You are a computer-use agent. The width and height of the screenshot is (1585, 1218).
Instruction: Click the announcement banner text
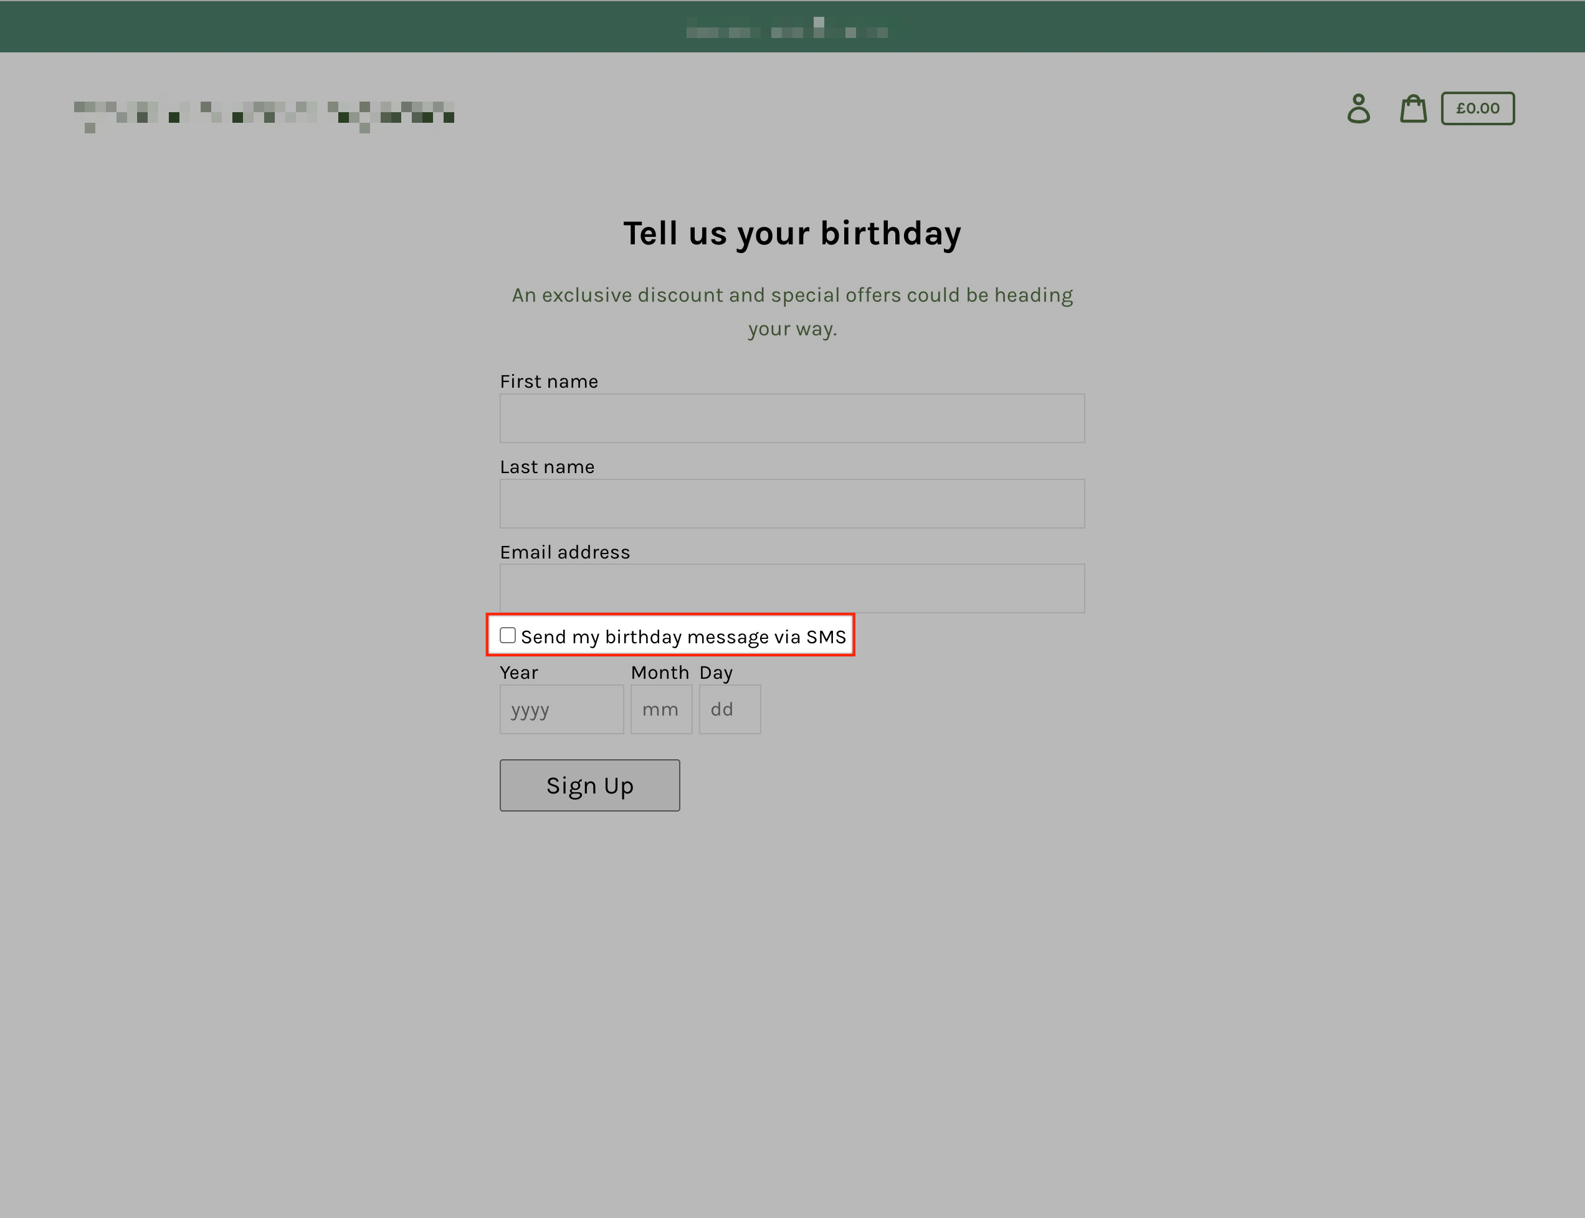(x=787, y=29)
